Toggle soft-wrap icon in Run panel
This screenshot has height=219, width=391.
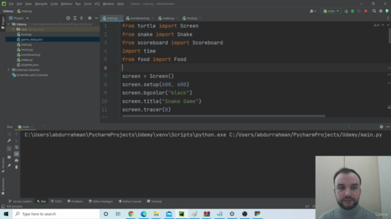[16, 147]
